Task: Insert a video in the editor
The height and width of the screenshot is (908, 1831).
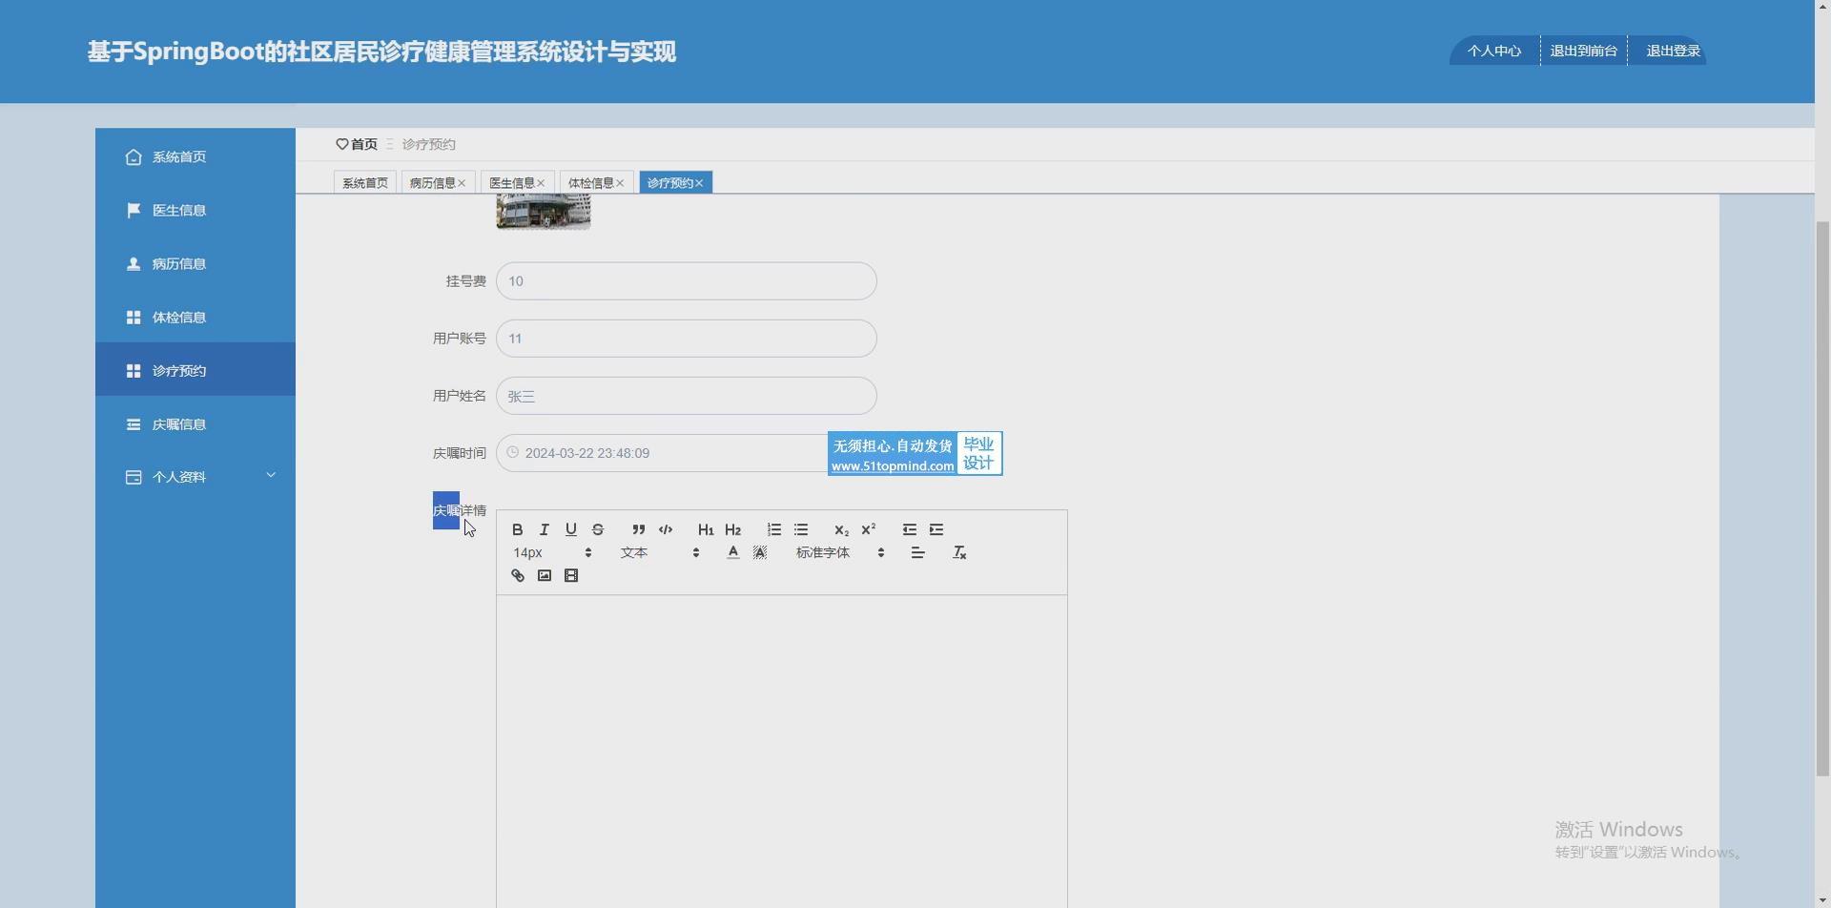Action: coord(570,575)
